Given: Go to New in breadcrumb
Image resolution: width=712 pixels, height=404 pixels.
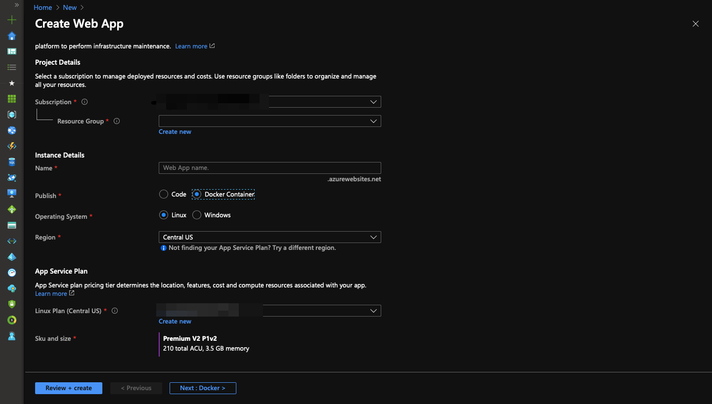Looking at the screenshot, I should click(70, 7).
